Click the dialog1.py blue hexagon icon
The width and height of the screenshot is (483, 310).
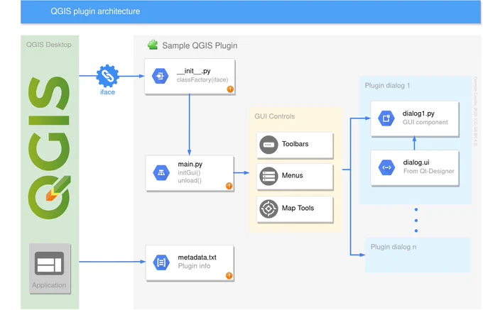pyautogui.click(x=386, y=118)
